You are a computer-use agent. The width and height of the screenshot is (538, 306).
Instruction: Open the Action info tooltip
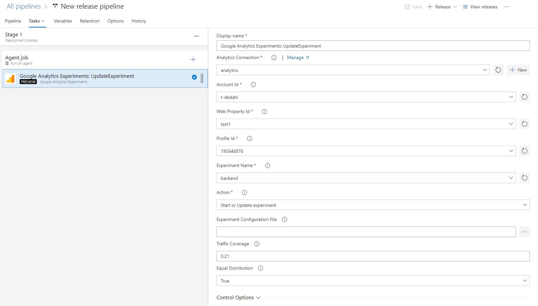[244, 192]
